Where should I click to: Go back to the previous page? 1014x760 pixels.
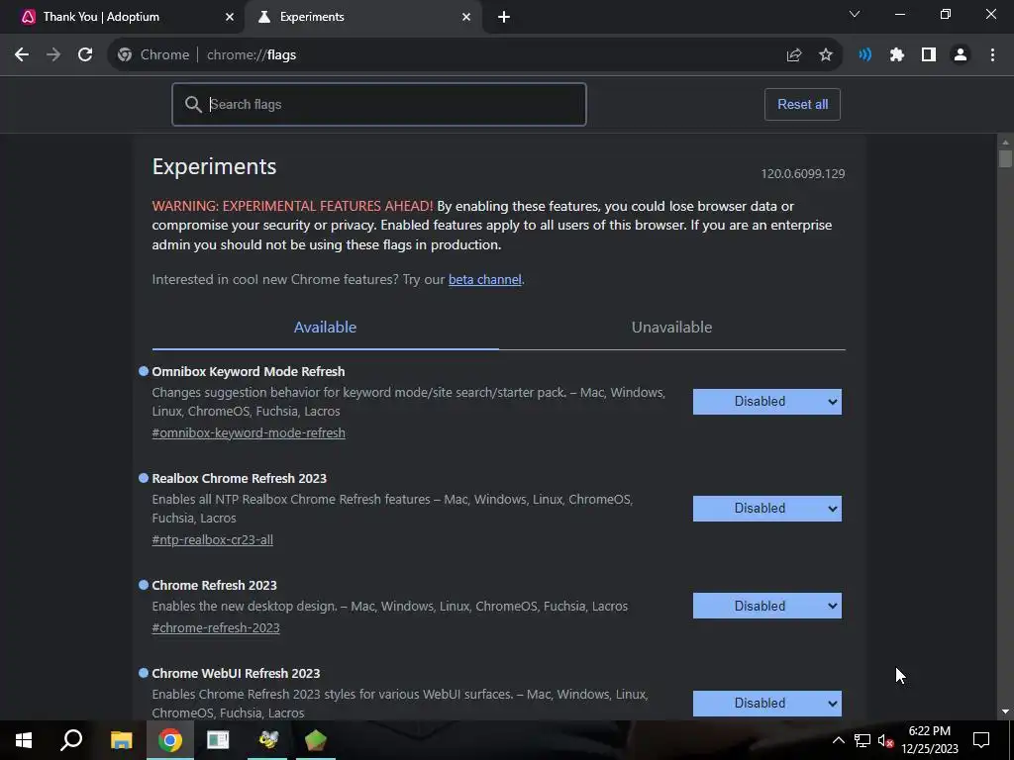(22, 55)
